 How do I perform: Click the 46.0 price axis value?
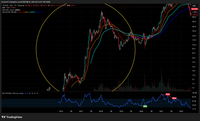[x=194, y=58]
